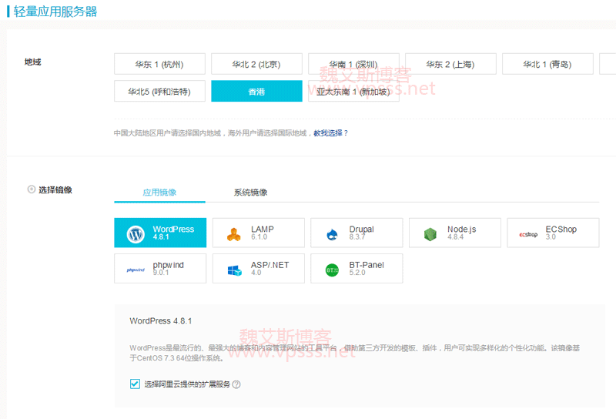Click the WordPress logo icon

click(x=136, y=234)
